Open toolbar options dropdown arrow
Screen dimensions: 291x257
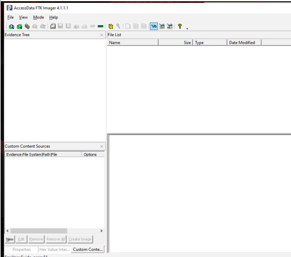coord(187,28)
